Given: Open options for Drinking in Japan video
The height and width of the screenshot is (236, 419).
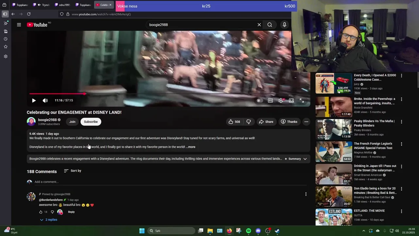Looking at the screenshot, I should coord(402,167).
